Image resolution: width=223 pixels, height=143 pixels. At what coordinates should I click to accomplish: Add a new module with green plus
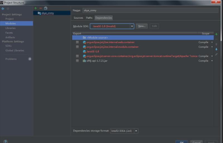[x=36, y=8]
